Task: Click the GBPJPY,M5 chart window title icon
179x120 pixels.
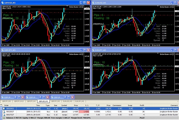Action: [2, 50]
